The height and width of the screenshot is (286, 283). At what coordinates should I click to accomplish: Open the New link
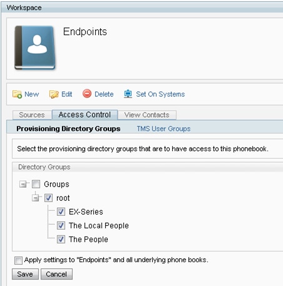32,94
